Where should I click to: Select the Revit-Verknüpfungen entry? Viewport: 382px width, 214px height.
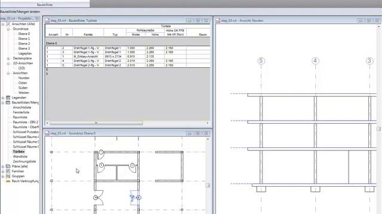click(25, 181)
